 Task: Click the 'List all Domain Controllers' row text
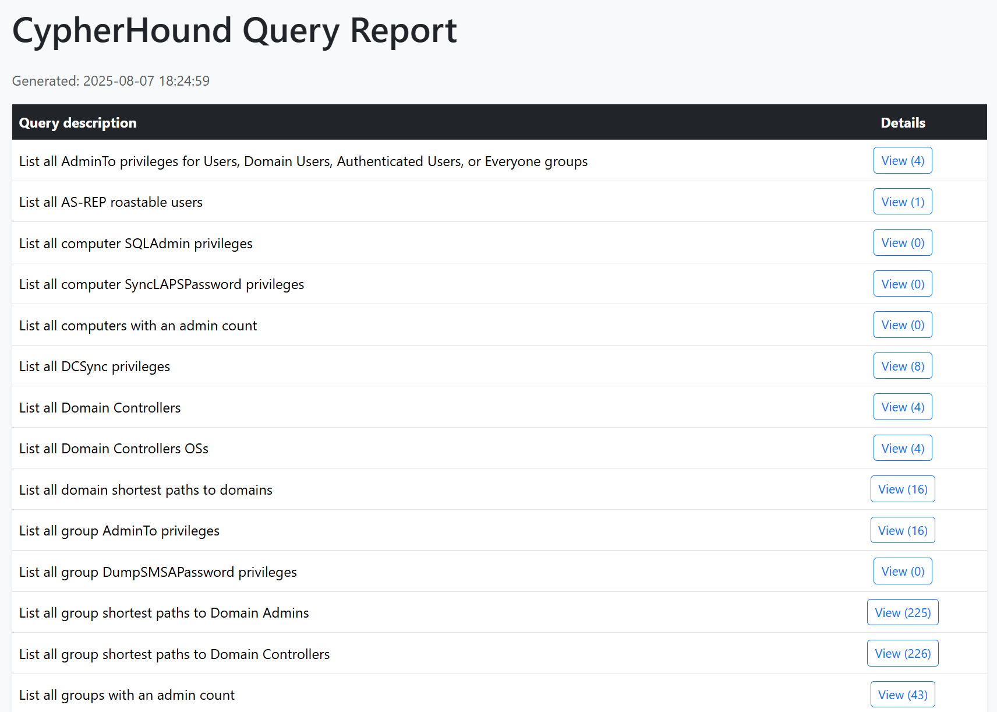(x=100, y=408)
